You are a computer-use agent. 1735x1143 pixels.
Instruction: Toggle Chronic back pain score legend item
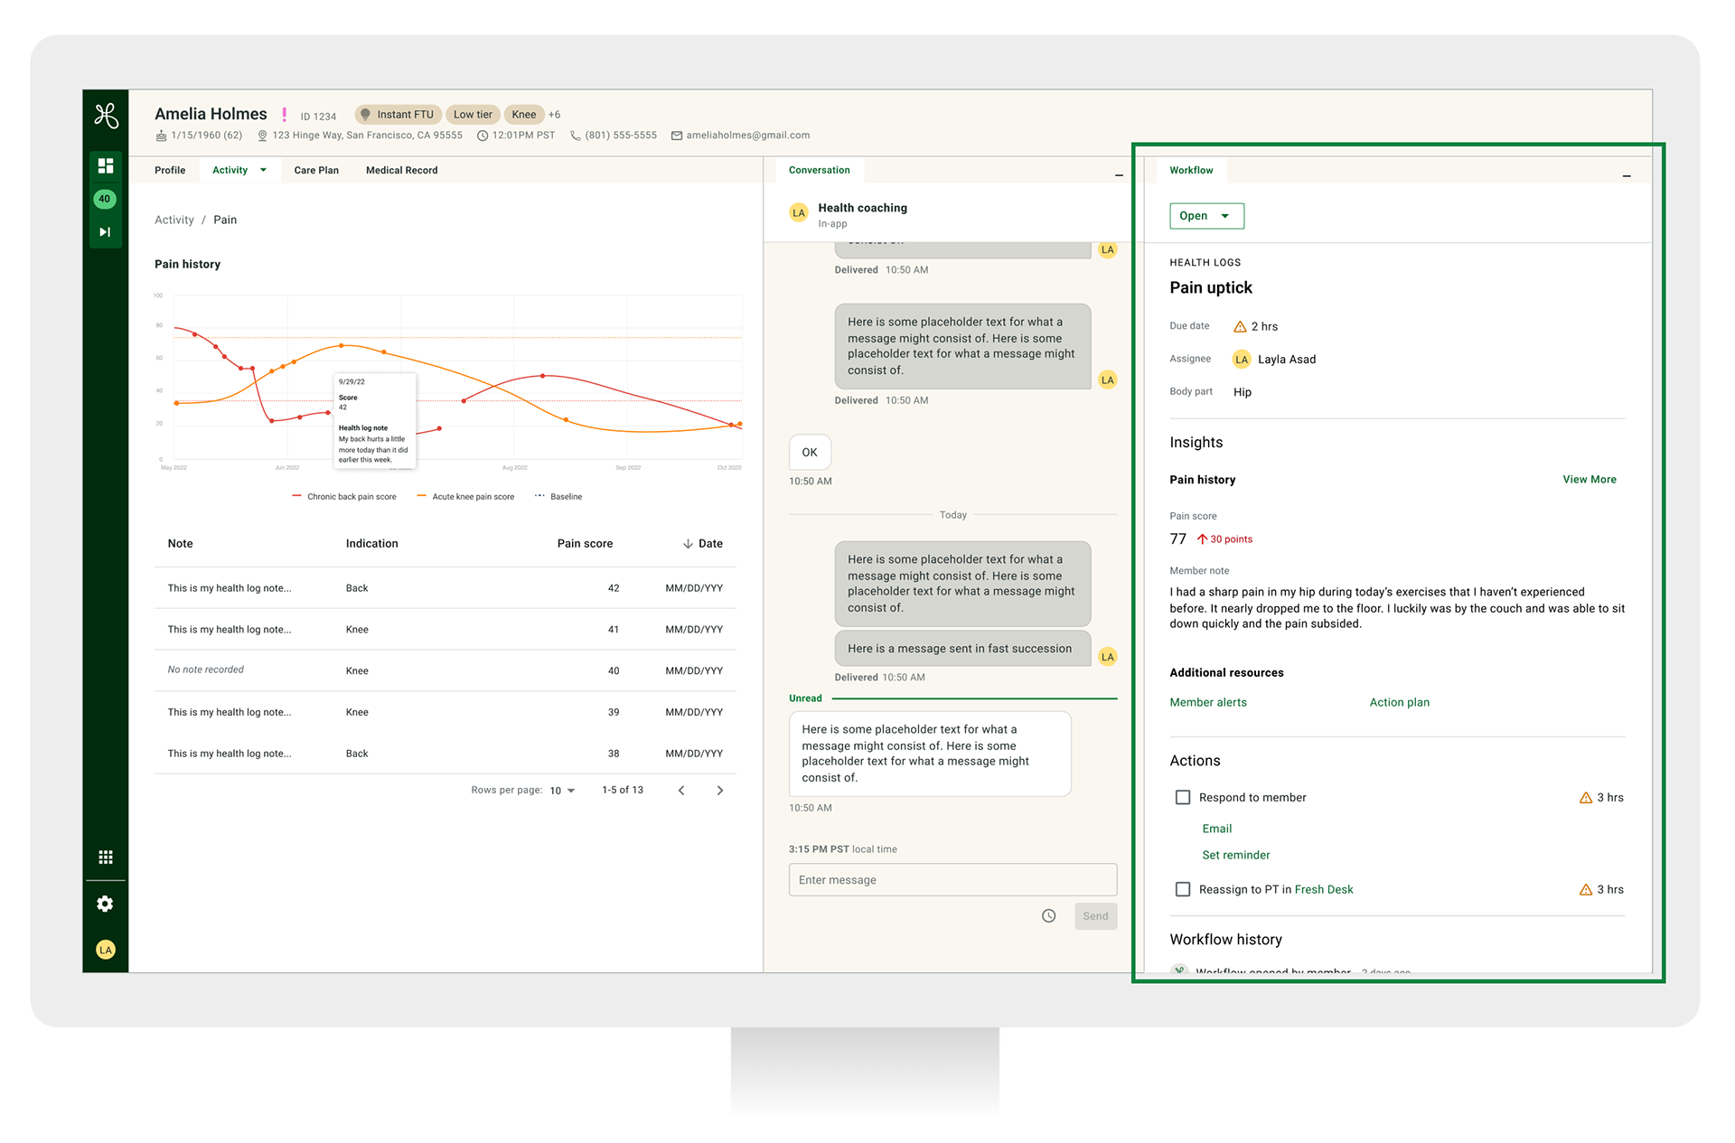click(344, 497)
